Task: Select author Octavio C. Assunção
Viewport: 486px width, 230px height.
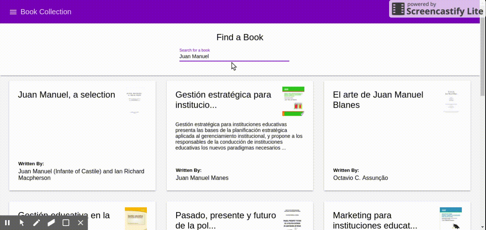Action: (360, 178)
